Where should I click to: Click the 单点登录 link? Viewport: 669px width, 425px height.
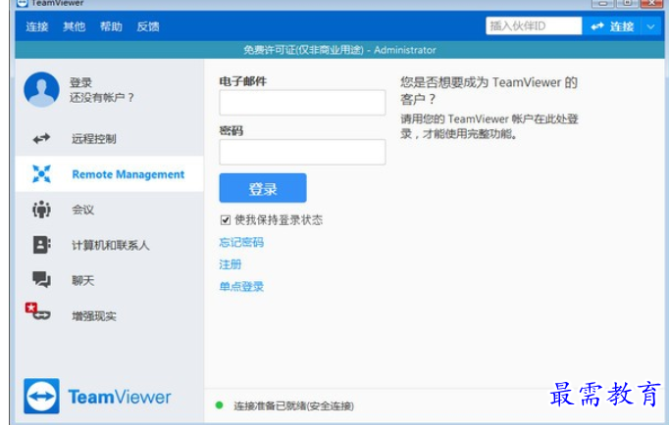point(241,287)
